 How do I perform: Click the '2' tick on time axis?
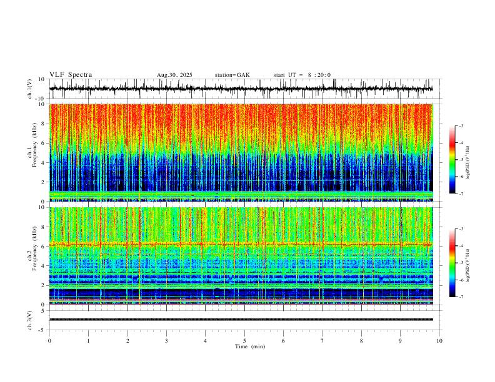(x=127, y=341)
